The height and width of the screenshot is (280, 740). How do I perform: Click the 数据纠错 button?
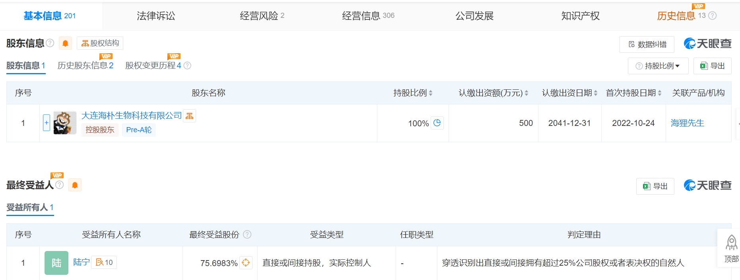(647, 44)
